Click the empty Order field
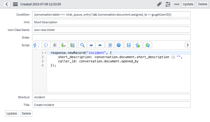The image size is (210, 122). coord(111,37)
